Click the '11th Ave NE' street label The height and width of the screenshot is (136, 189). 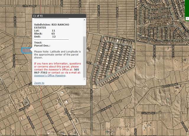[x=148, y=113]
